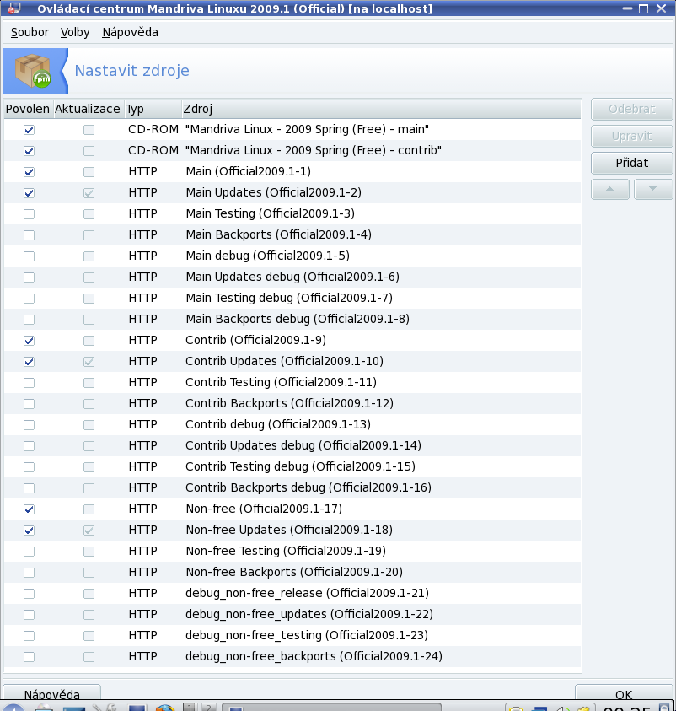676x711 pixels.
Task: Toggle Aktualizace checkbox for Contrib Updates (Official2009.1-10)
Action: click(x=89, y=361)
